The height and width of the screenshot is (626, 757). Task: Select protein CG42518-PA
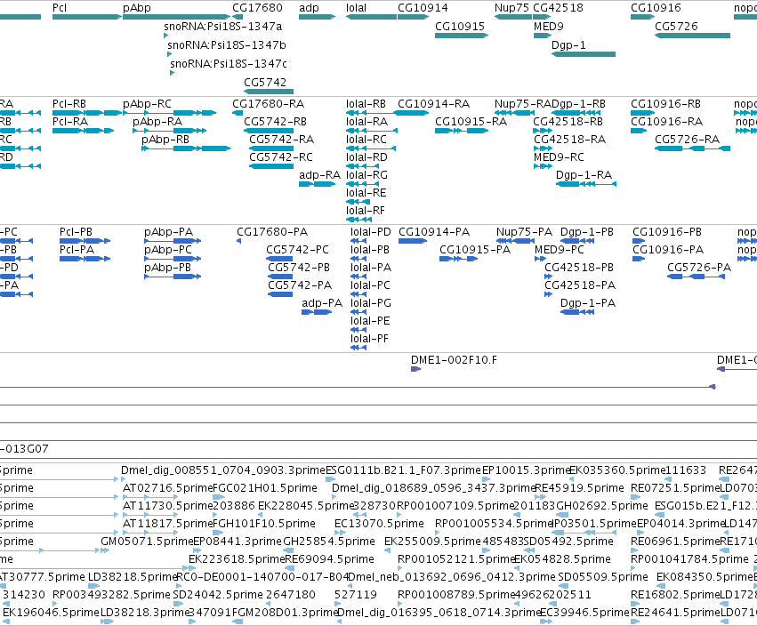548,294
